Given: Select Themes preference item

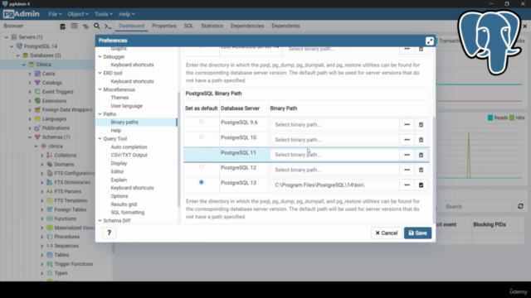Looking at the screenshot, I should 119,98.
